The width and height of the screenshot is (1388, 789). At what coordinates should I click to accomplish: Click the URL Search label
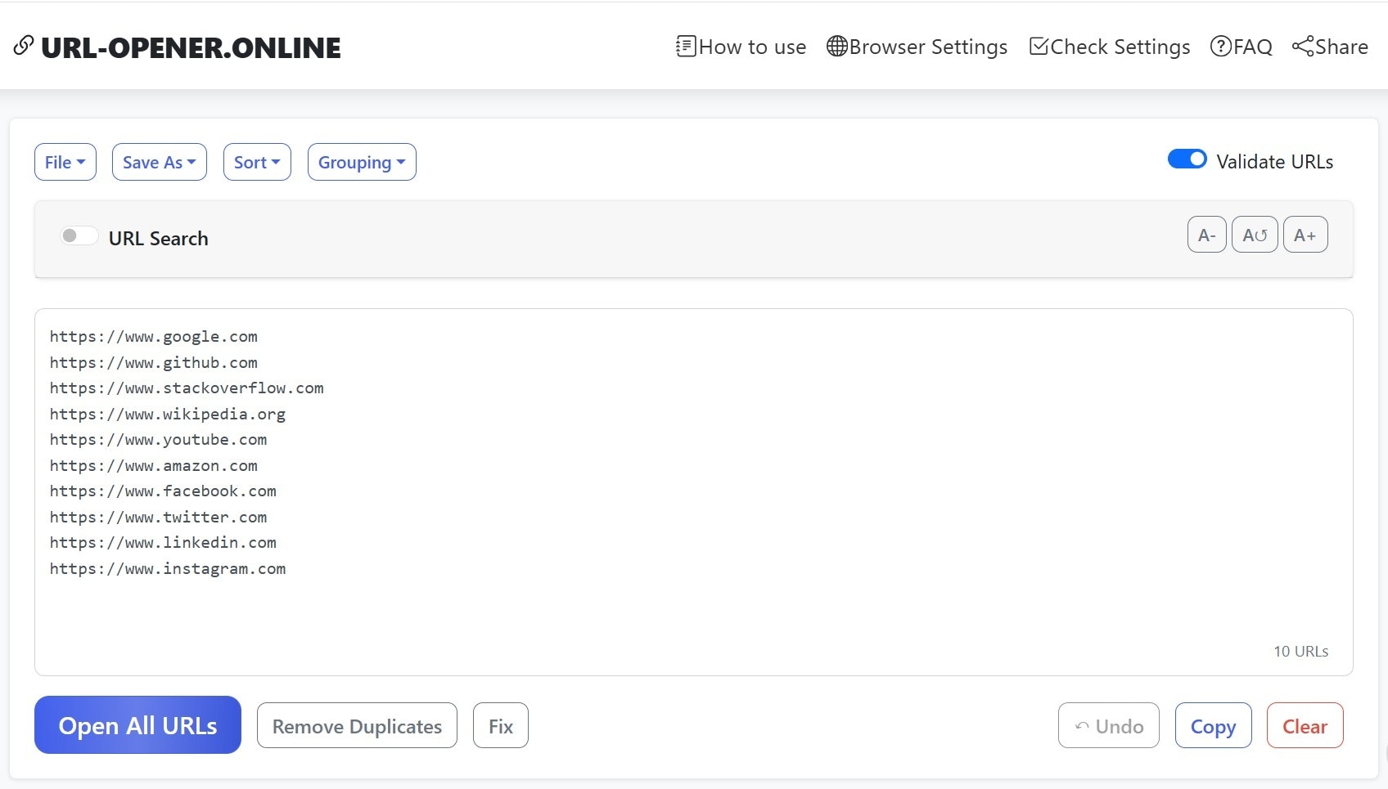[x=159, y=238]
